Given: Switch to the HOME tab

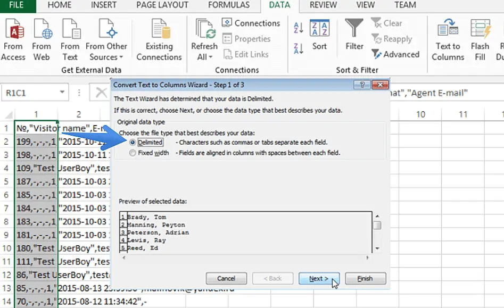Looking at the screenshot, I should pos(60,5).
